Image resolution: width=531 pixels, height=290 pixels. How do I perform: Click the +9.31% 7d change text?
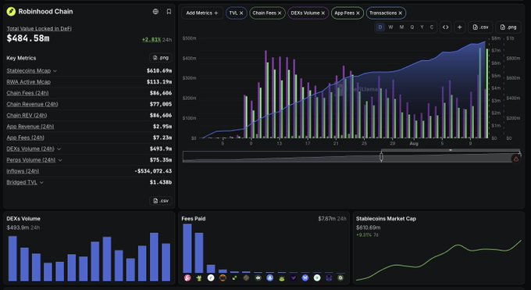click(367, 235)
